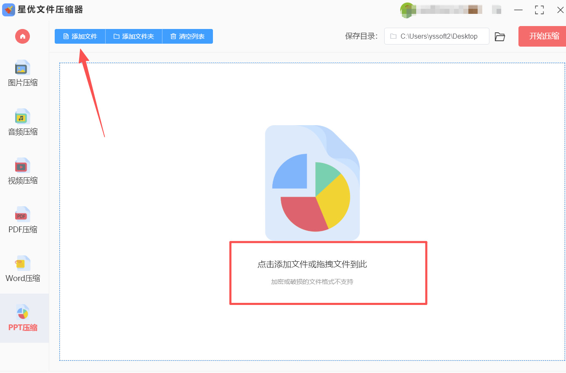Click the 添加文件夹 button

click(x=134, y=37)
